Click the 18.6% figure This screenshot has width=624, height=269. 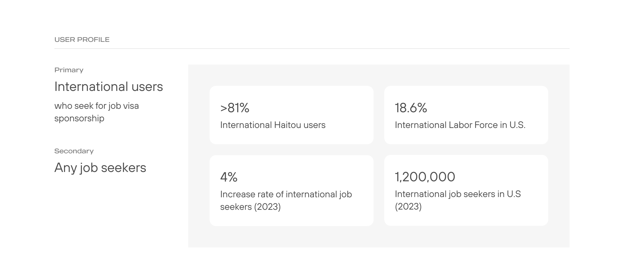tap(411, 108)
